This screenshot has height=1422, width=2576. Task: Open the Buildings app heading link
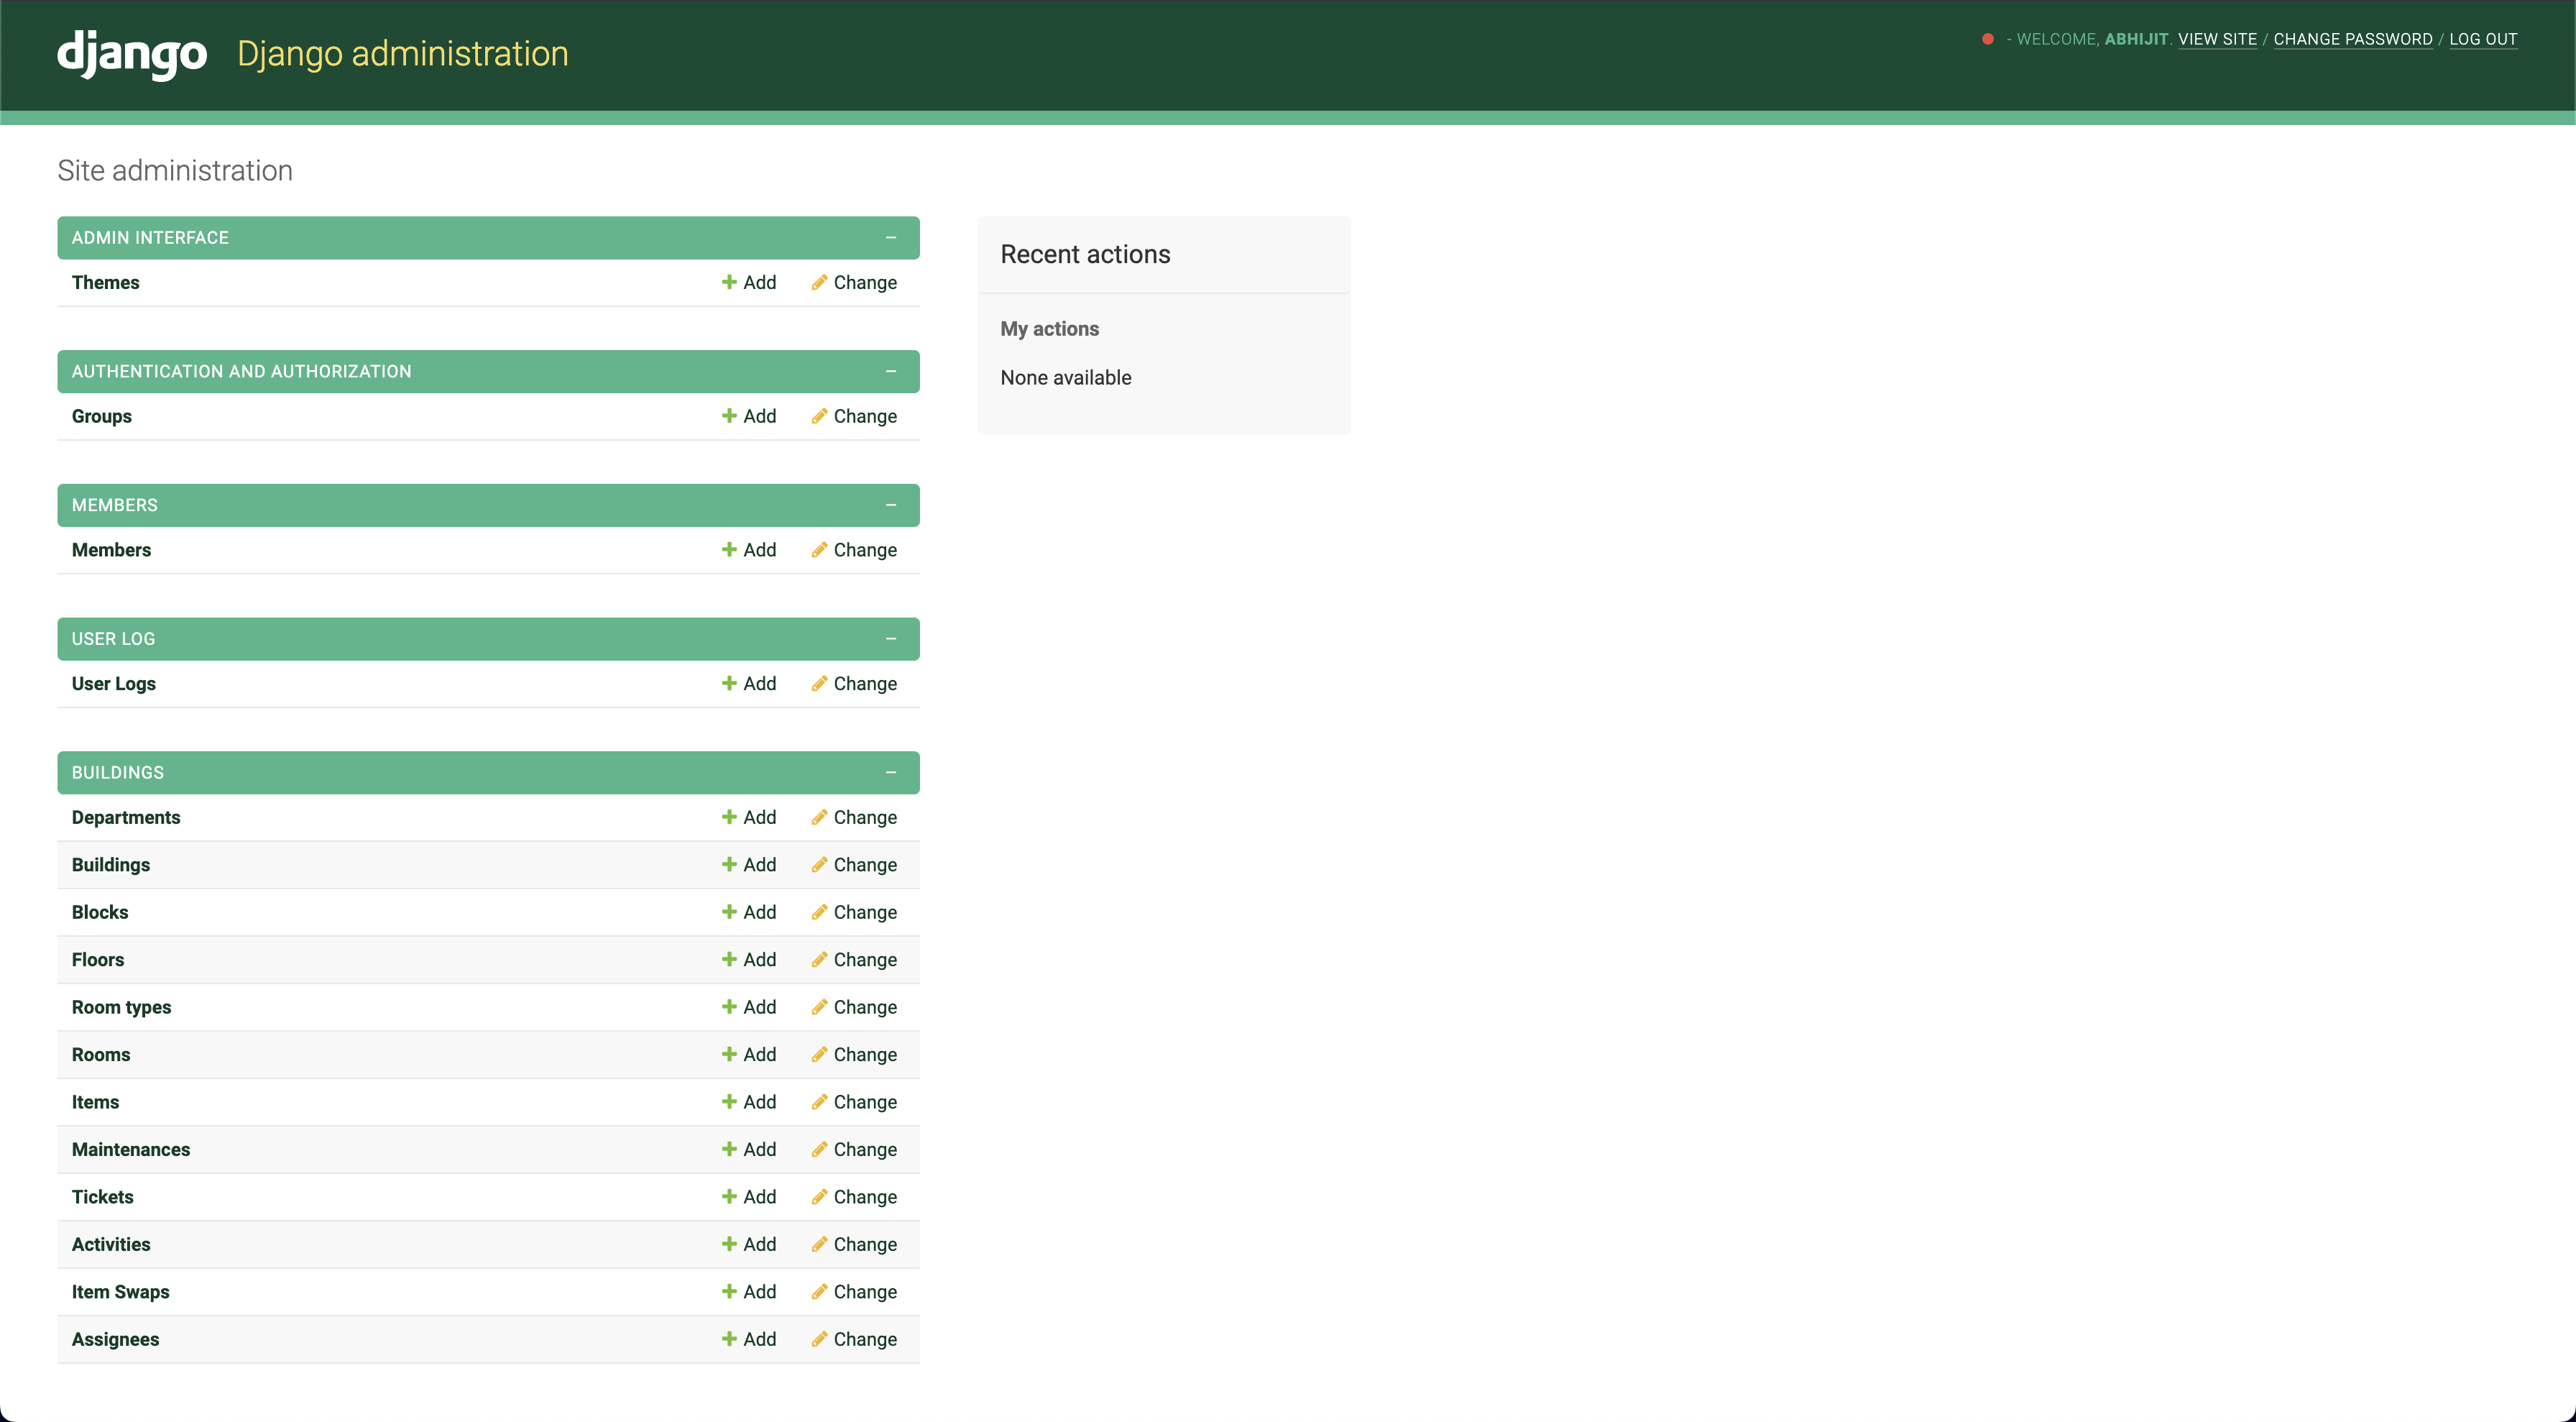point(117,772)
